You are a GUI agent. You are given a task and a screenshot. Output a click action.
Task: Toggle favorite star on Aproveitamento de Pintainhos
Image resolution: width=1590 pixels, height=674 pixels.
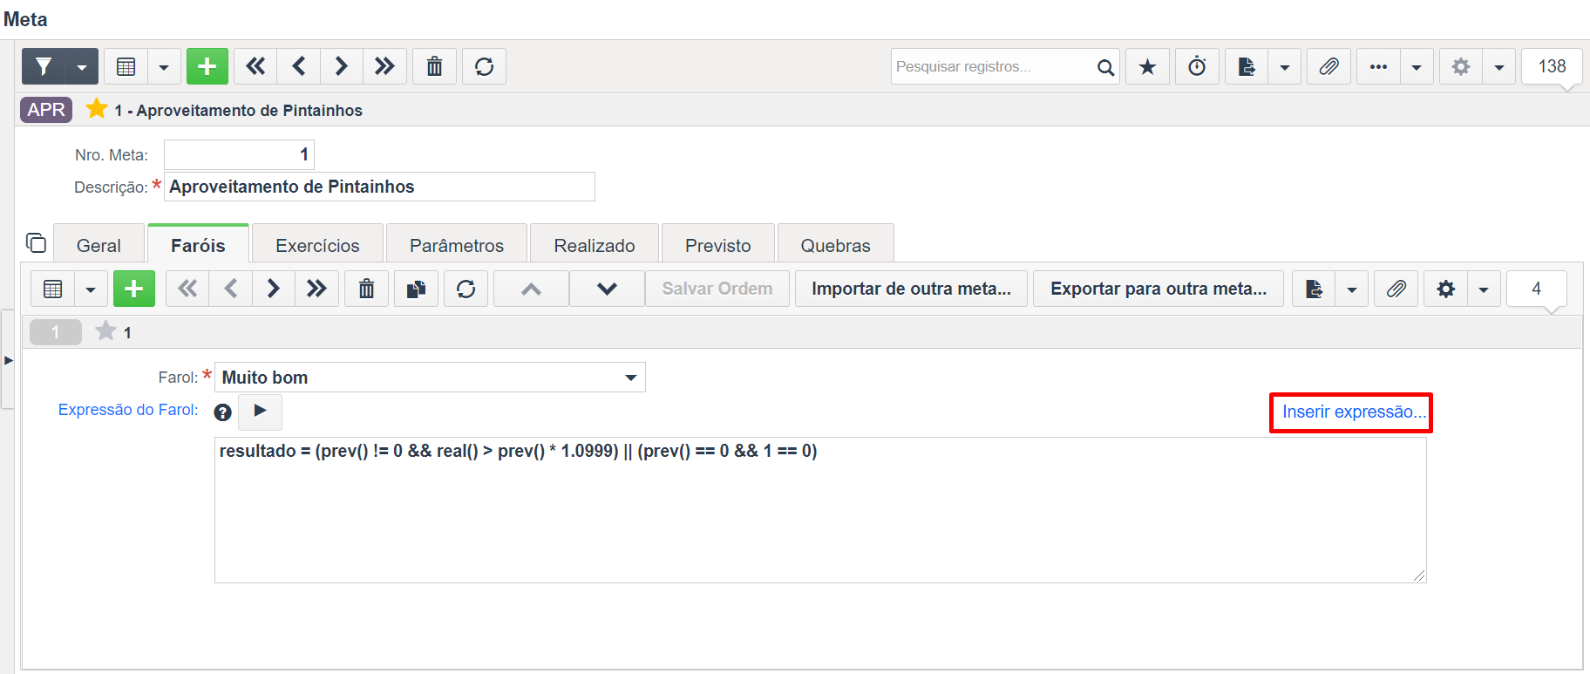point(97,109)
